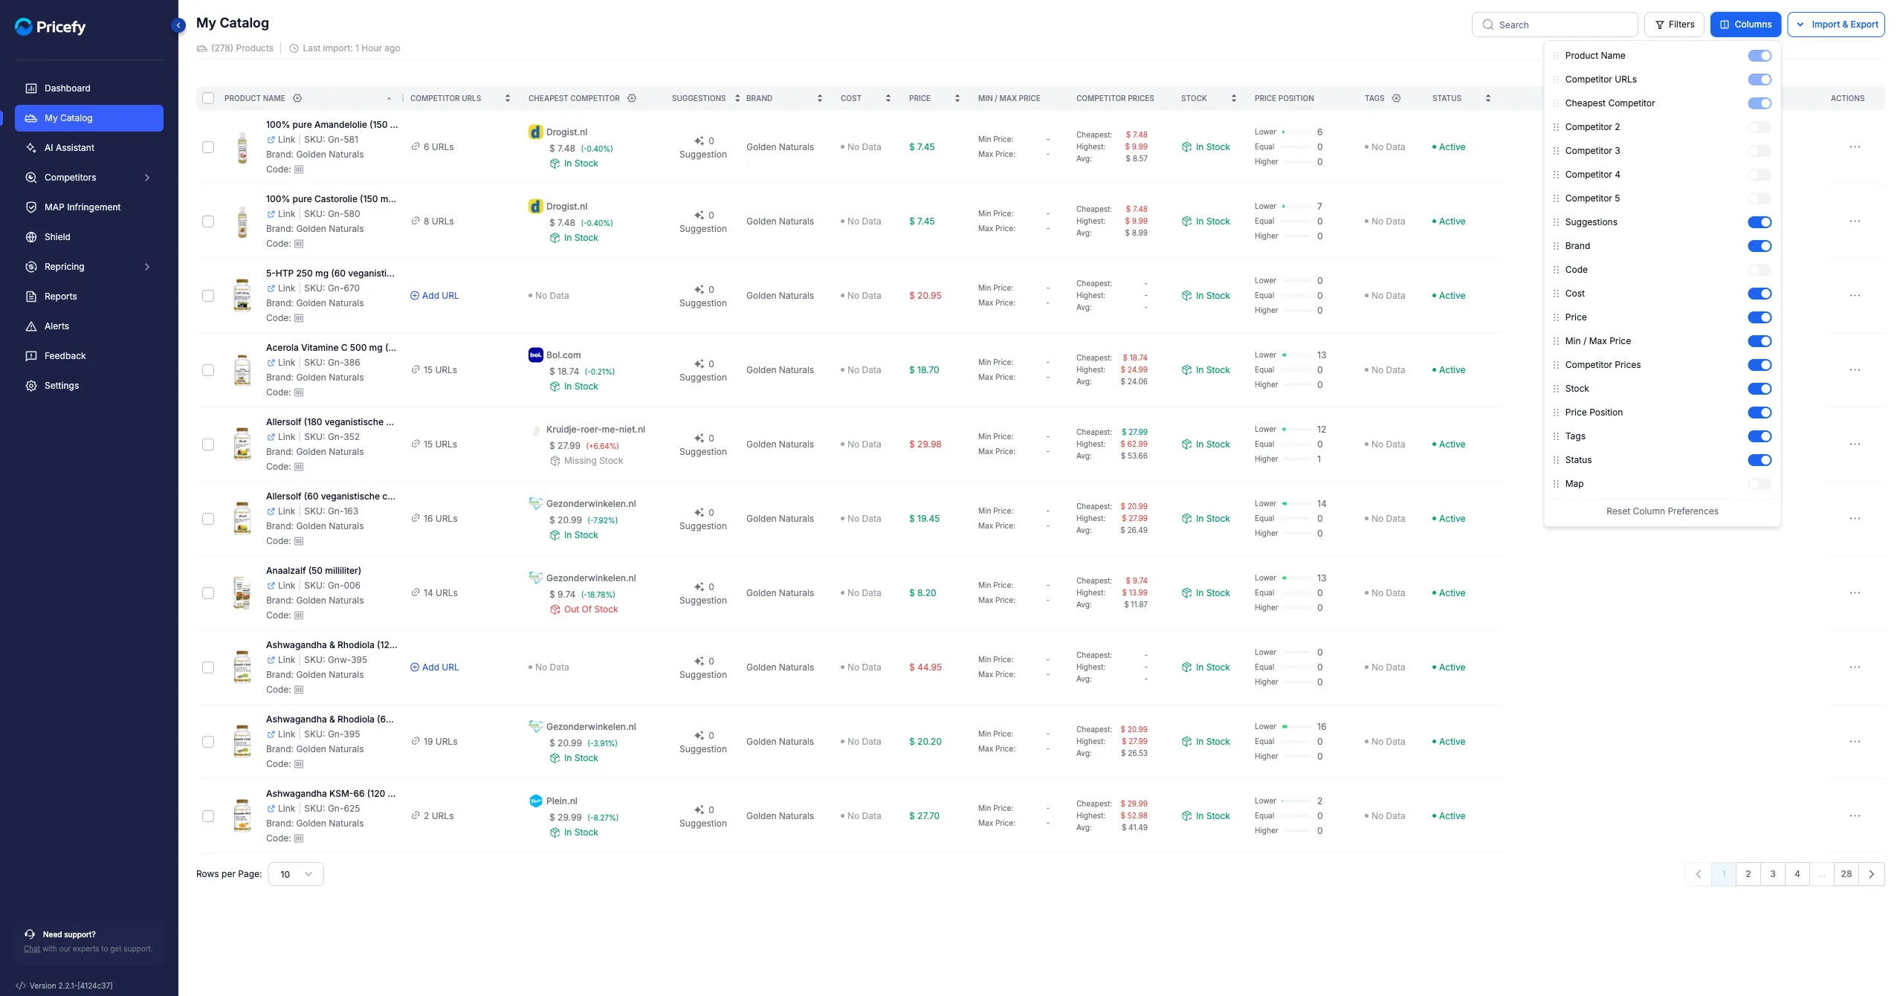Image resolution: width=1903 pixels, height=996 pixels.
Task: Select all products with header checkbox
Action: [208, 98]
